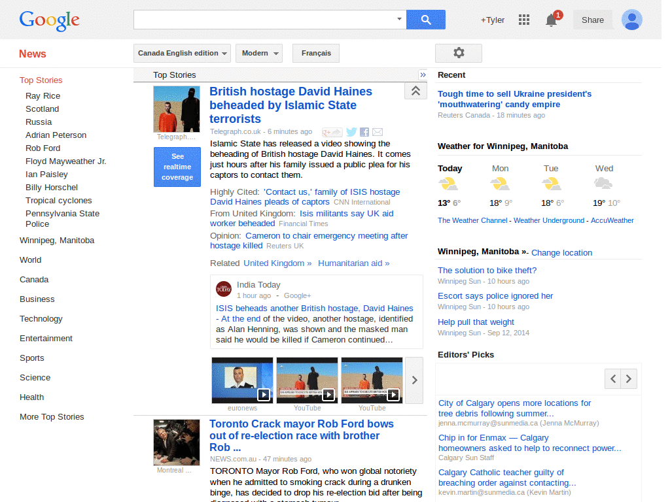Select Rob Ford topic in sidebar
670x502 pixels.
tap(43, 148)
